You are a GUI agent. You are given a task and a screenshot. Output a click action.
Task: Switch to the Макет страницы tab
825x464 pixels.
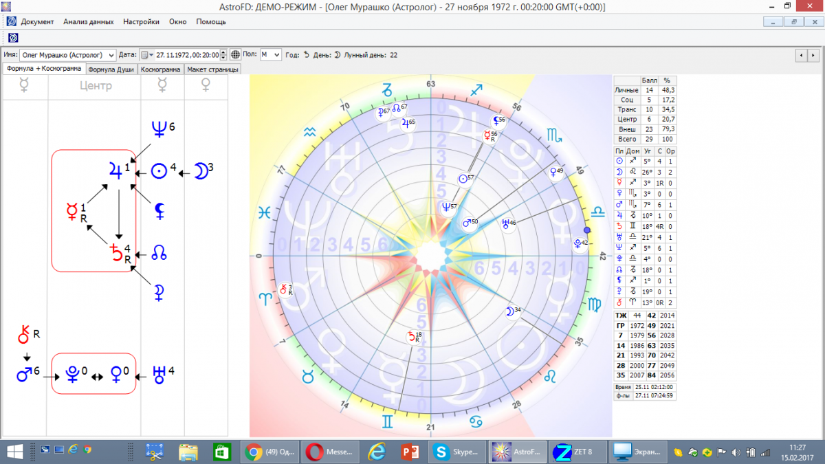tap(212, 69)
